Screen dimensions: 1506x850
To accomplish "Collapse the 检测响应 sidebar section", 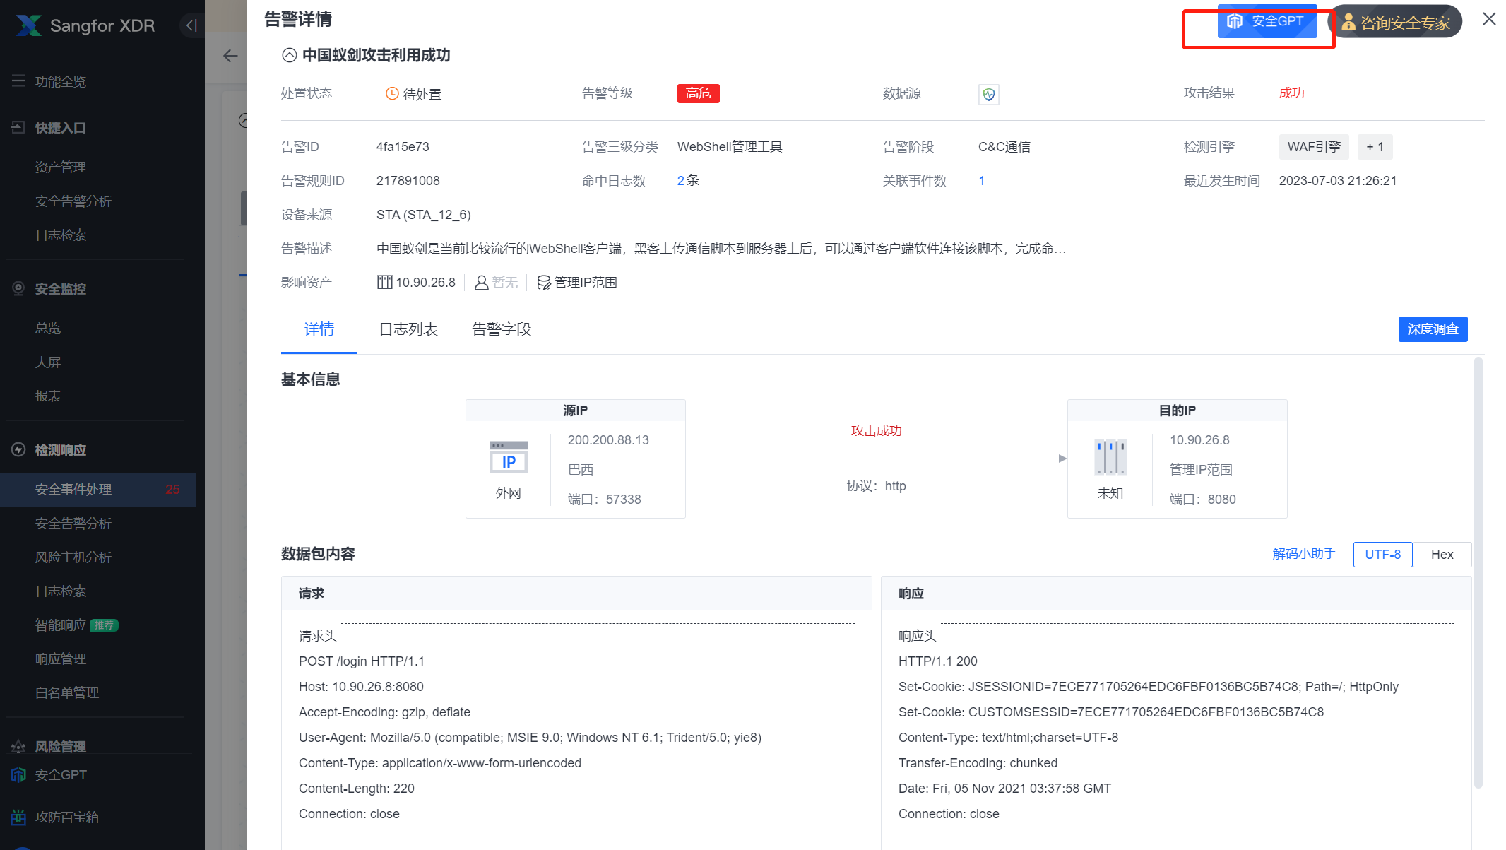I will 61,449.
